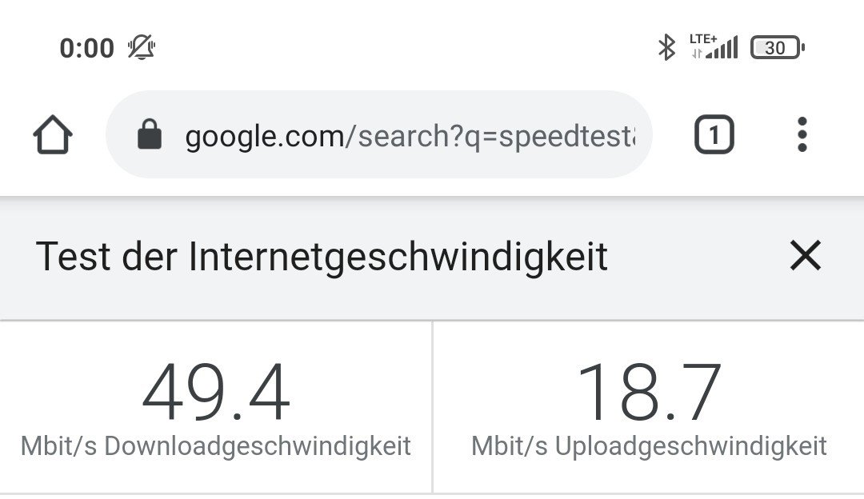Screen dimensions: 864x499
Task: Open the browser home page icon
Action: point(52,134)
